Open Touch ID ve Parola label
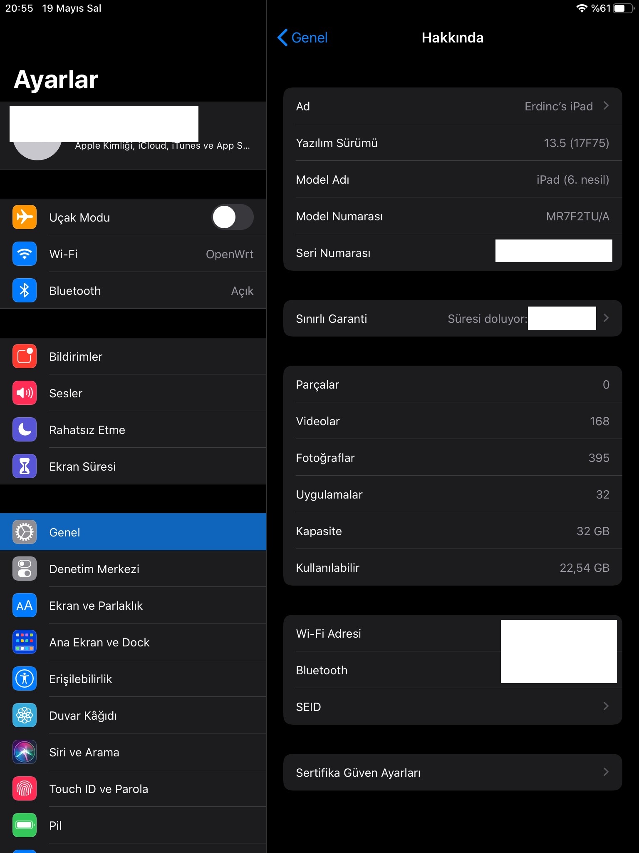This screenshot has width=639, height=853. tap(99, 789)
